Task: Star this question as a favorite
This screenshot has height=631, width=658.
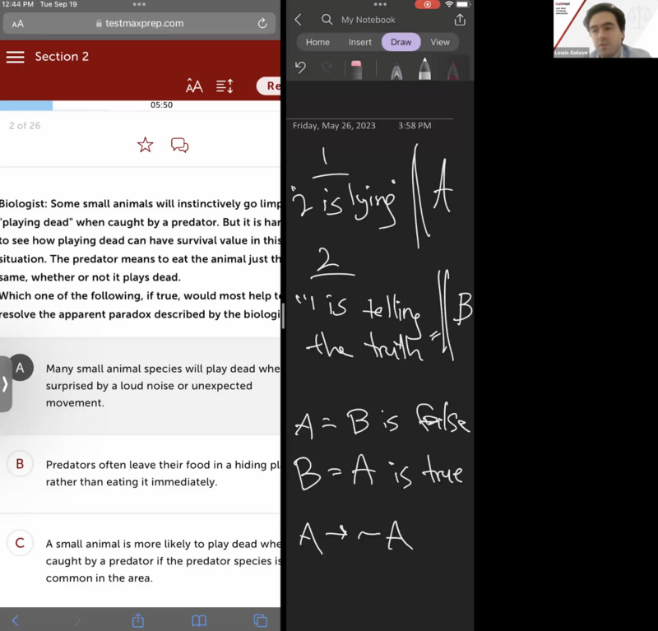Action: [146, 146]
